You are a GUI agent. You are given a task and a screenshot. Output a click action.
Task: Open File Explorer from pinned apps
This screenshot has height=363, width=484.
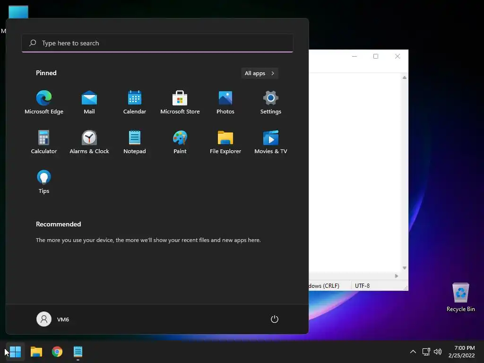(x=225, y=142)
